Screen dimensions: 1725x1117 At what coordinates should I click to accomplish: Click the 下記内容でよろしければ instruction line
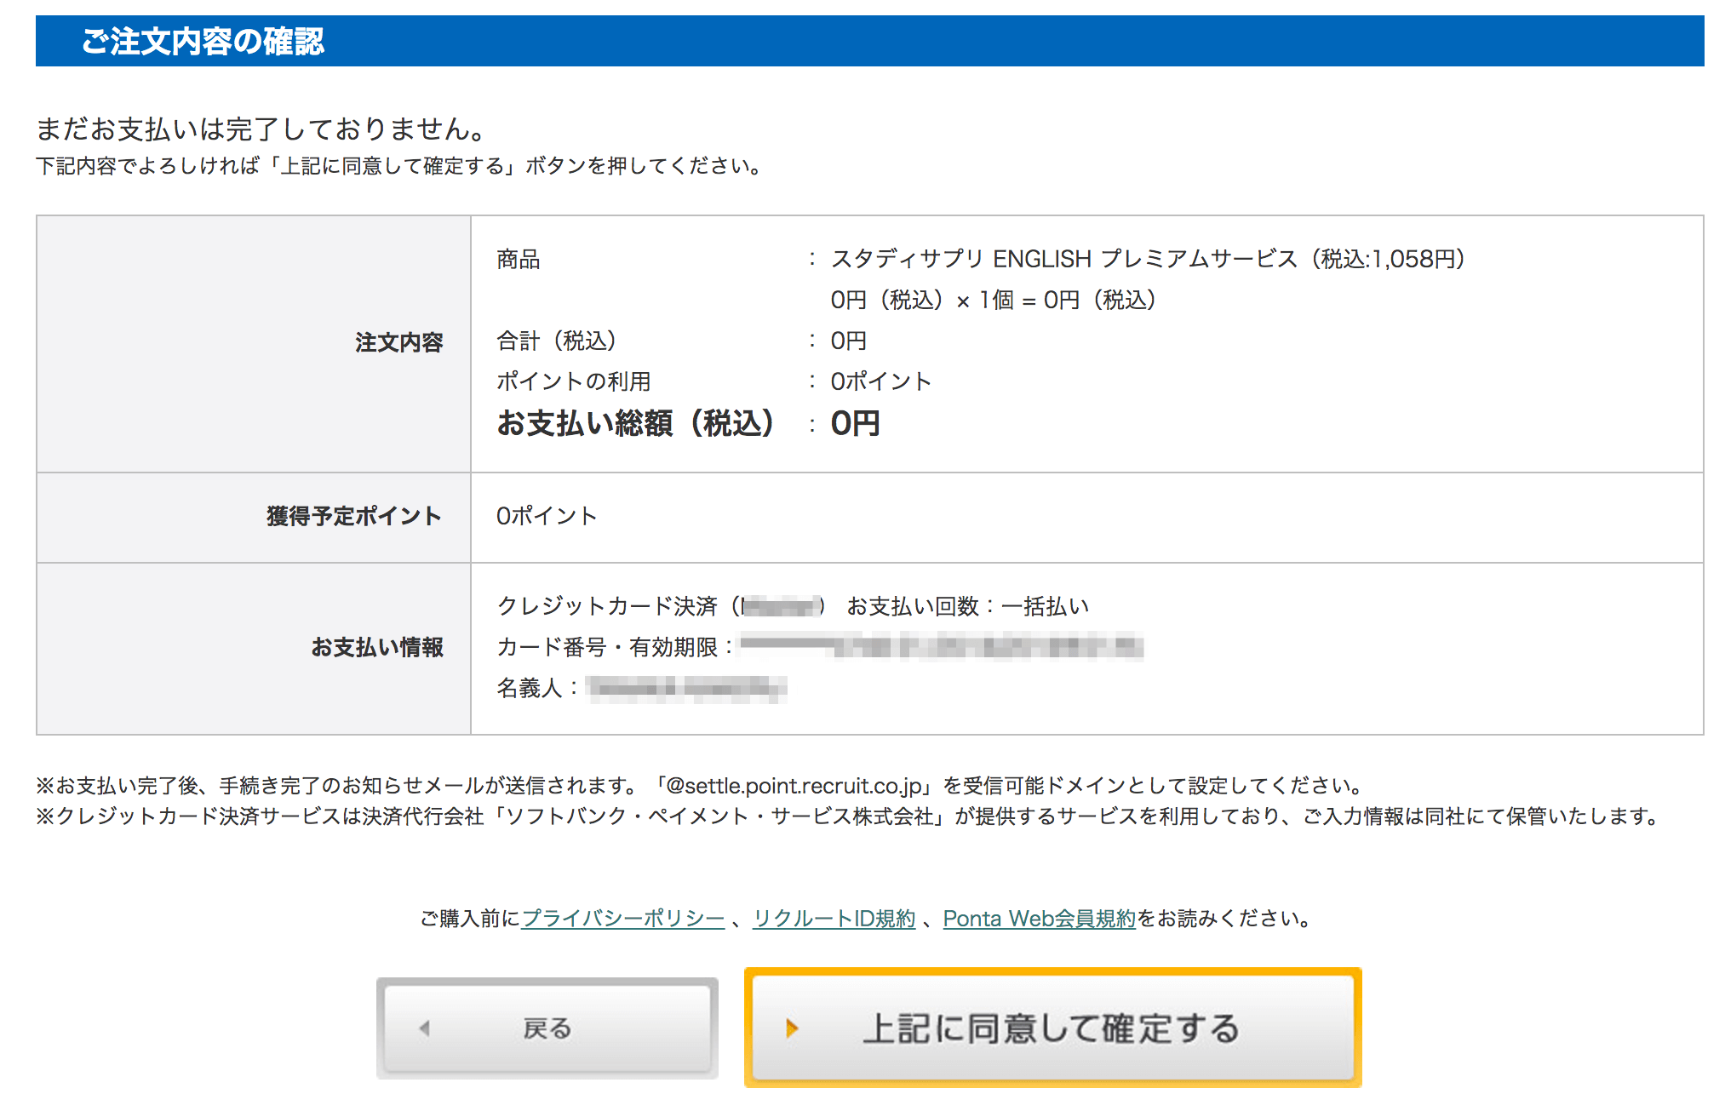[x=401, y=165]
